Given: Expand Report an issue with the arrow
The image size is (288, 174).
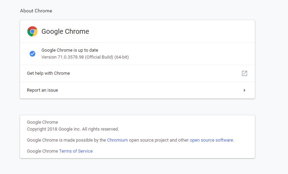Looking at the screenshot, I should (x=244, y=90).
